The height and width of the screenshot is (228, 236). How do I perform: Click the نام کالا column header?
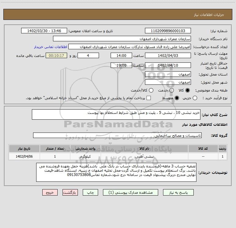click(144, 148)
